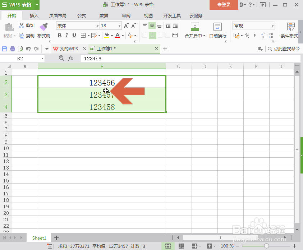Viewport: 303px width, 250px height.
Task: Click the Paste icon
Action: coord(9,27)
